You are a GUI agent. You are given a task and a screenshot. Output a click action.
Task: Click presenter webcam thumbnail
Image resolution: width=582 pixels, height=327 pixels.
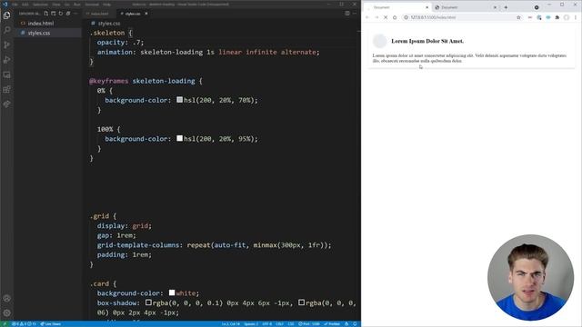(531, 277)
